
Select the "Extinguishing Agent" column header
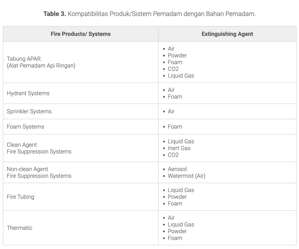coord(227,34)
